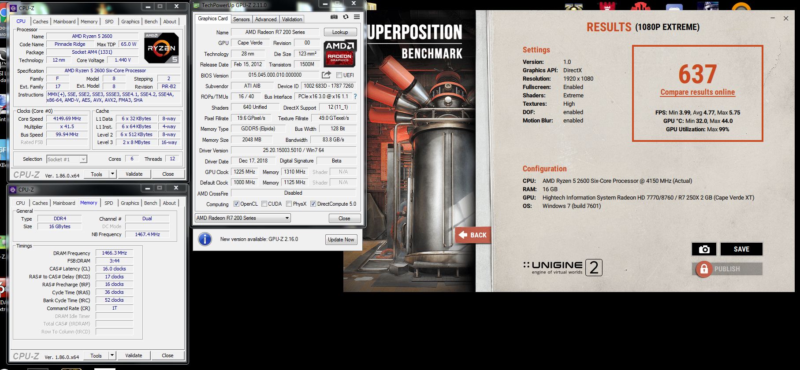Click the Memory Type GDDR5 (Elpida) field
The image size is (800, 370).
(258, 129)
